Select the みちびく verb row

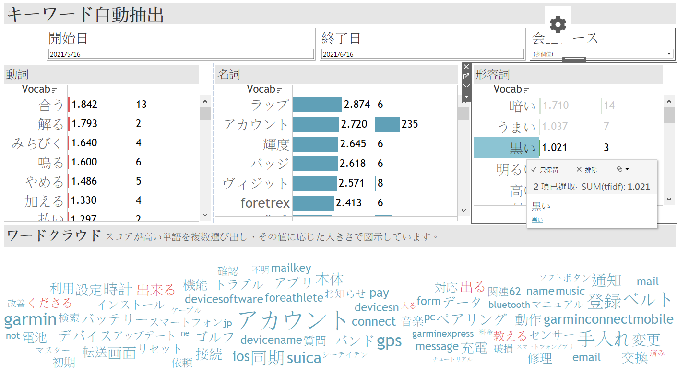point(101,143)
